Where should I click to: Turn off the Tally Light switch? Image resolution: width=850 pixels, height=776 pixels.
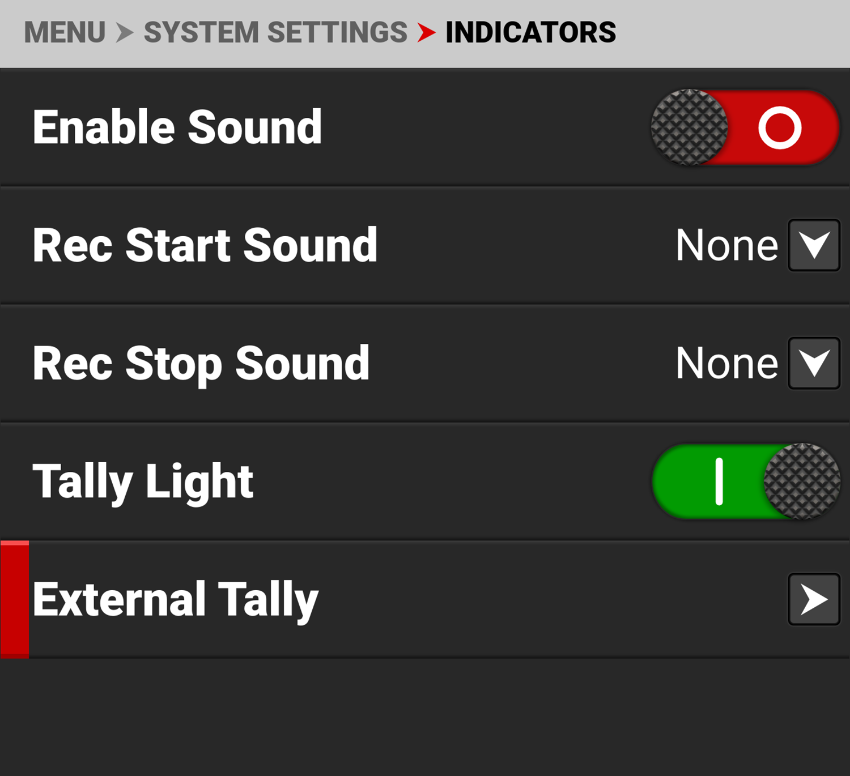[745, 481]
